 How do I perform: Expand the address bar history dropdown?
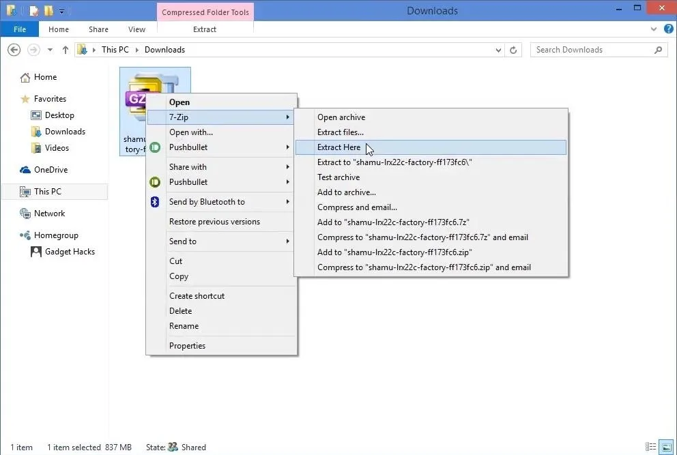[498, 50]
